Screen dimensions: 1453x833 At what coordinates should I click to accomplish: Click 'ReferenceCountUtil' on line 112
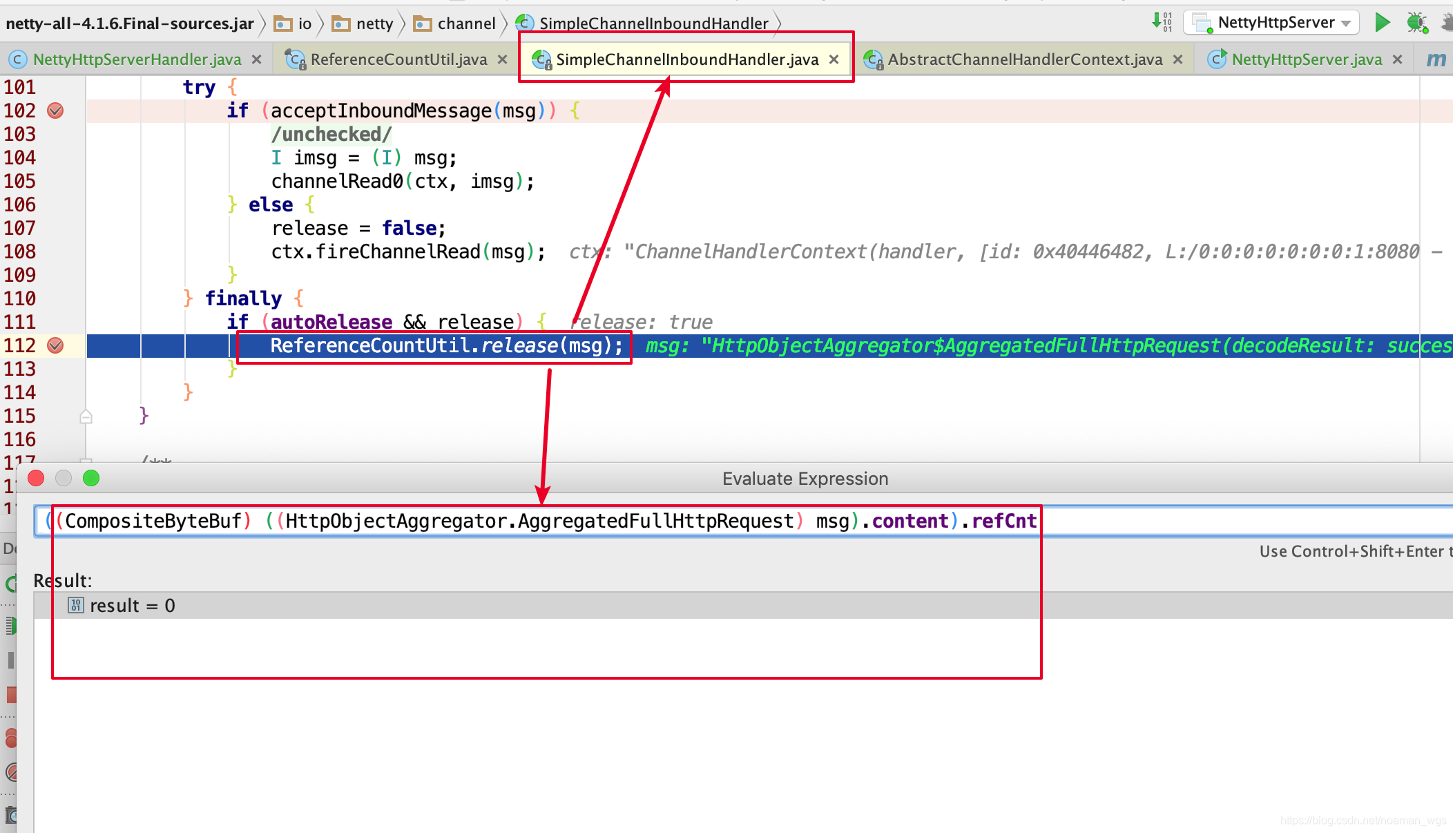(369, 345)
